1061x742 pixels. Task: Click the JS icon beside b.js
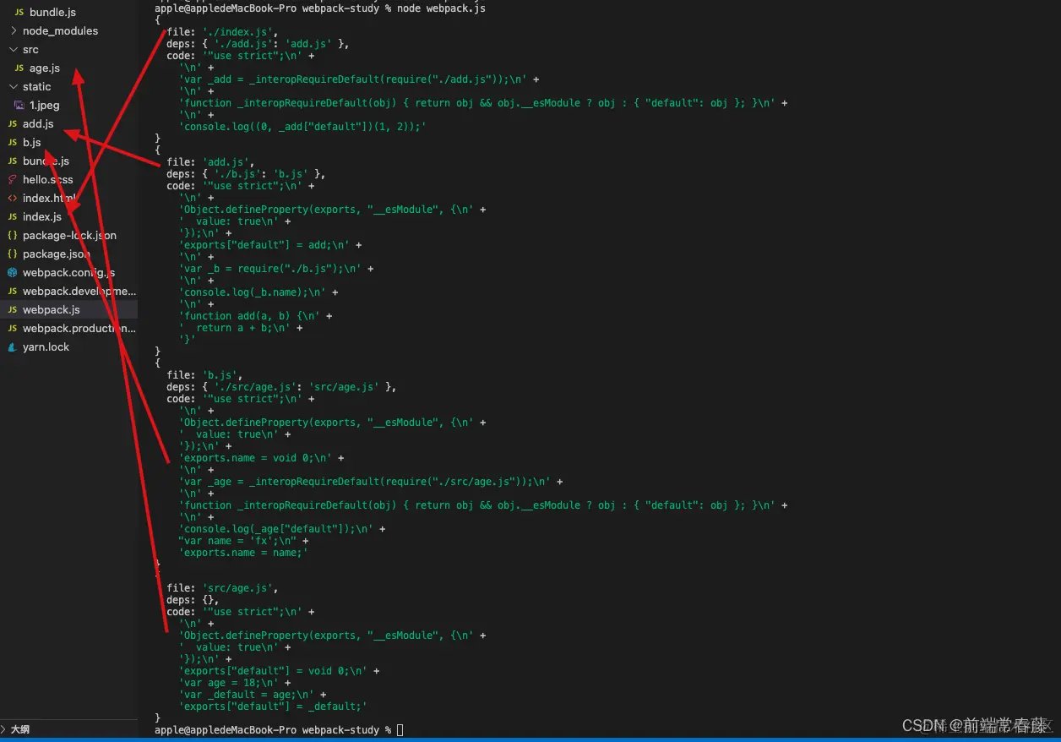coord(13,143)
